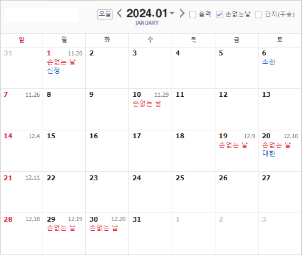303x257 pixels.
Task: Click 손없는 날 label on January 20
Action: tap(276, 145)
